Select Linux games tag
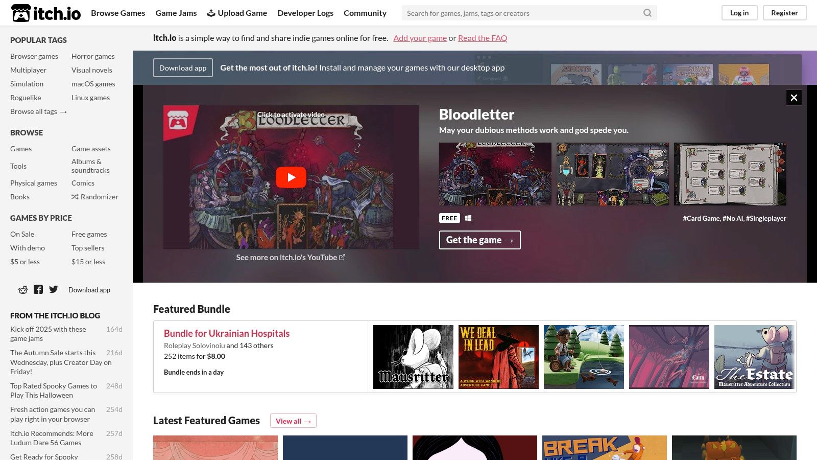This screenshot has width=817, height=460. [x=90, y=98]
